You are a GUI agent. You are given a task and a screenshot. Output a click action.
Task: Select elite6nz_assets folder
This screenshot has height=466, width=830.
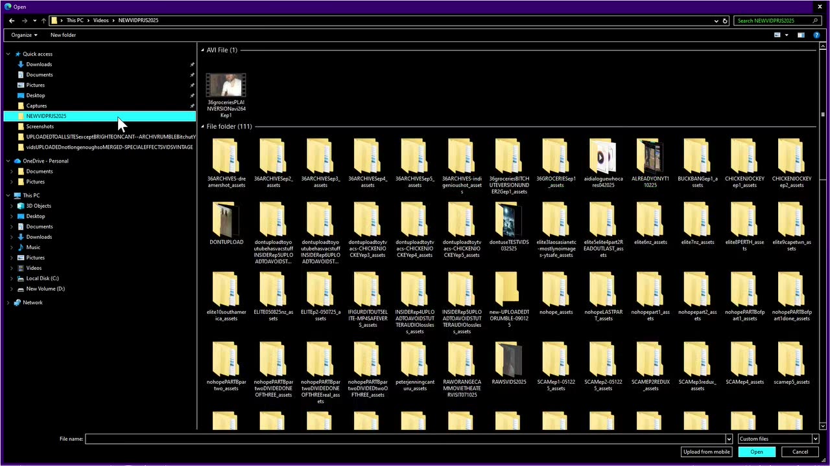[650, 224]
